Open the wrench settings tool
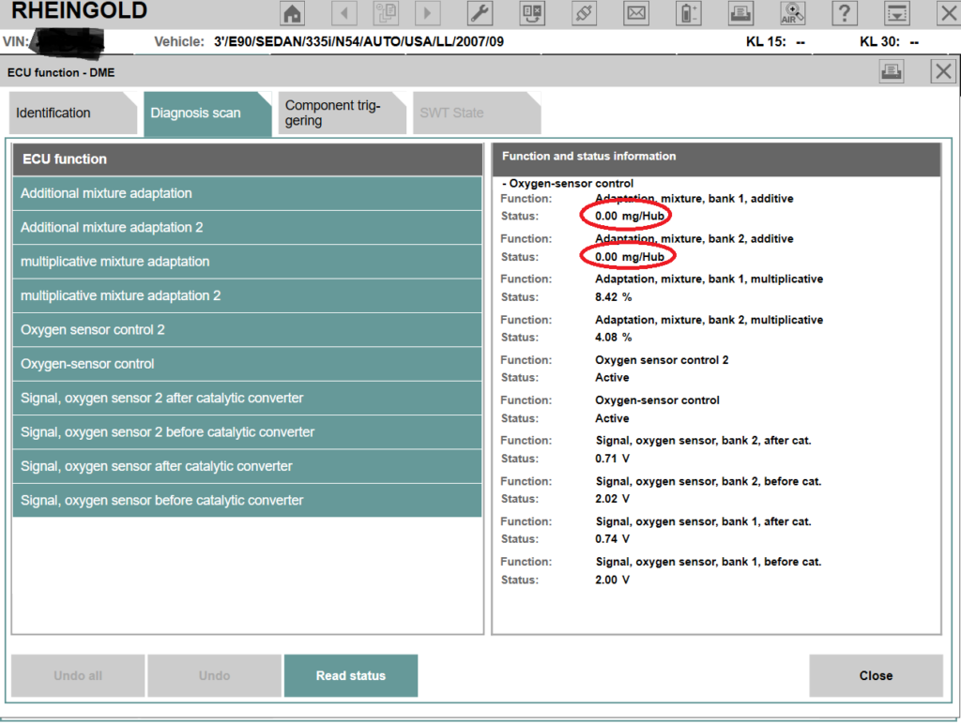961x724 pixels. tap(479, 13)
